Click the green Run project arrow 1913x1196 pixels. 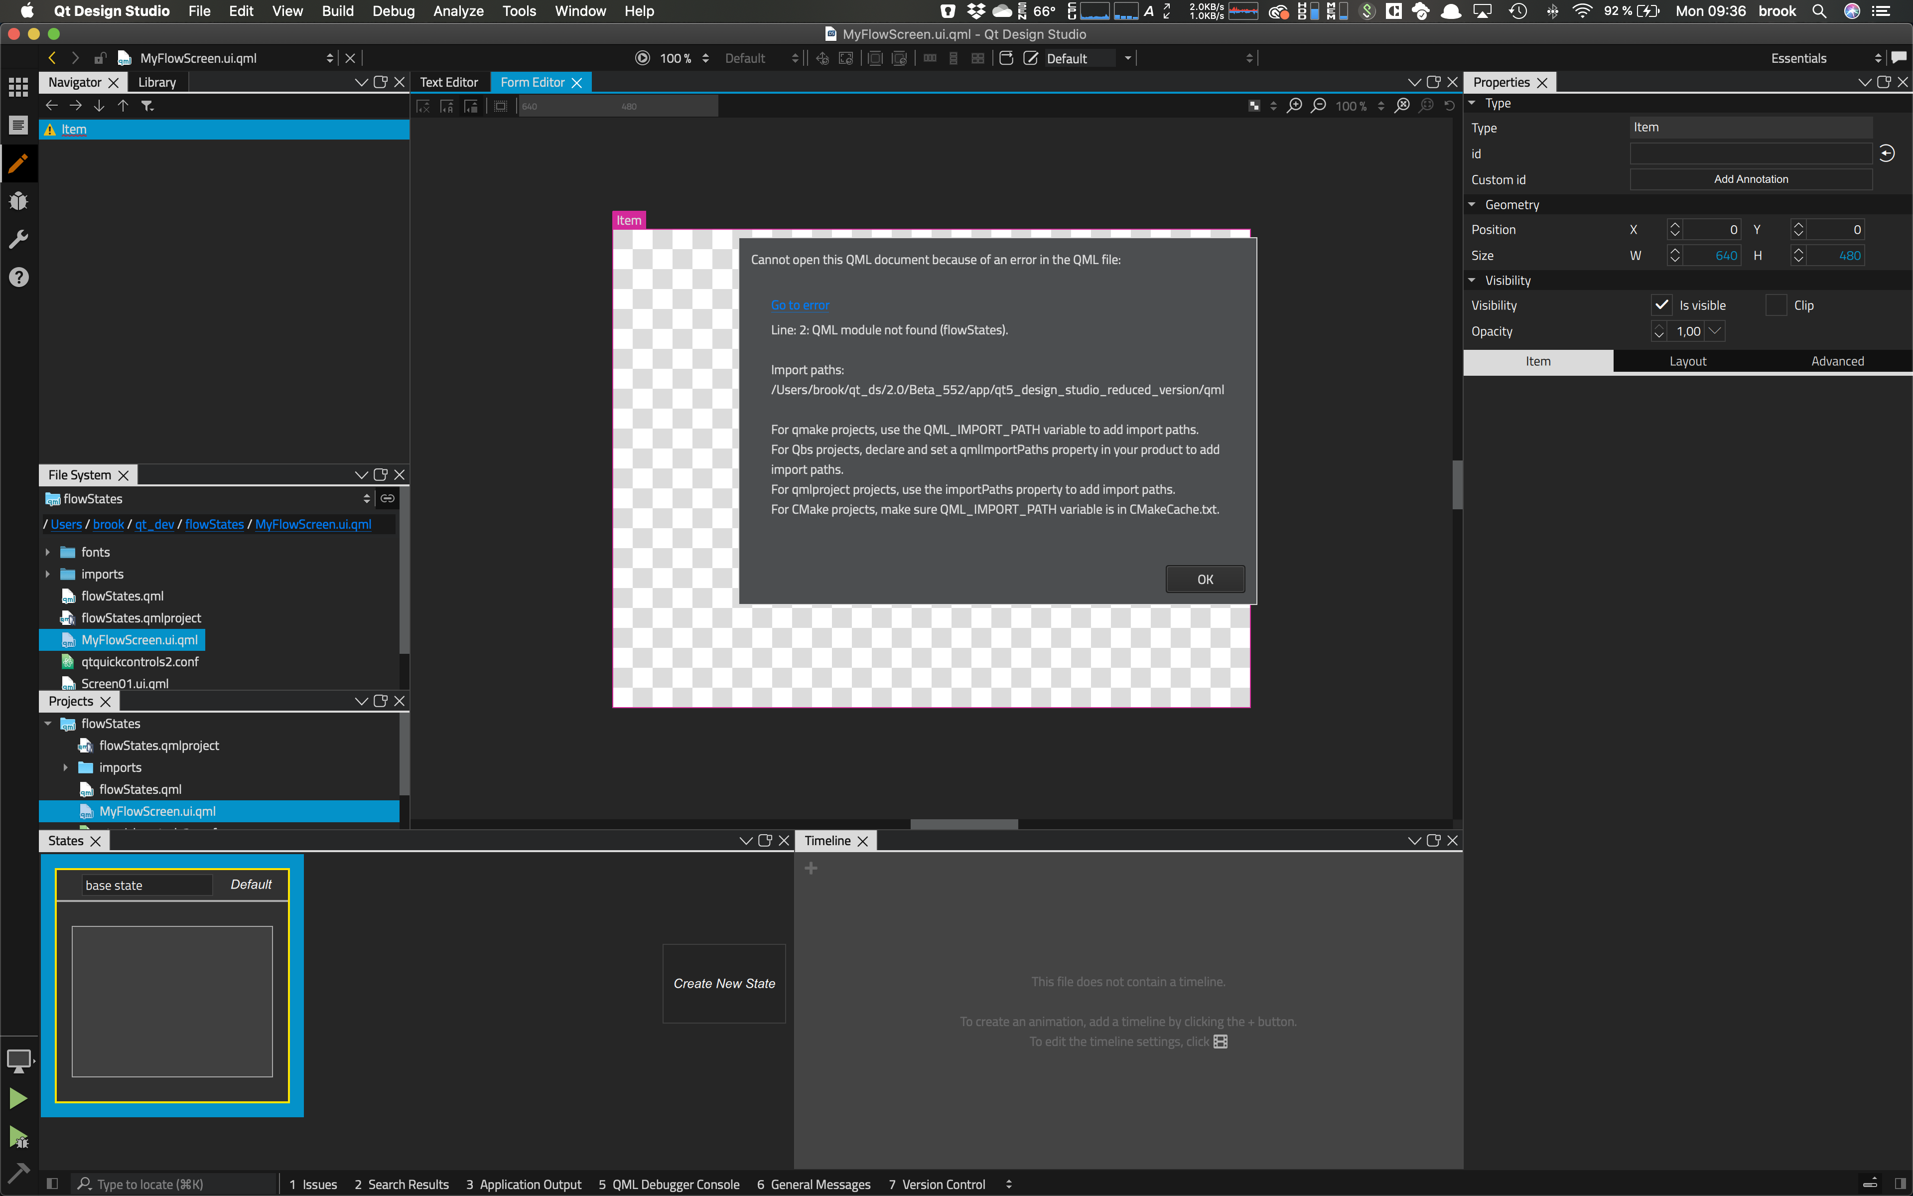17,1098
